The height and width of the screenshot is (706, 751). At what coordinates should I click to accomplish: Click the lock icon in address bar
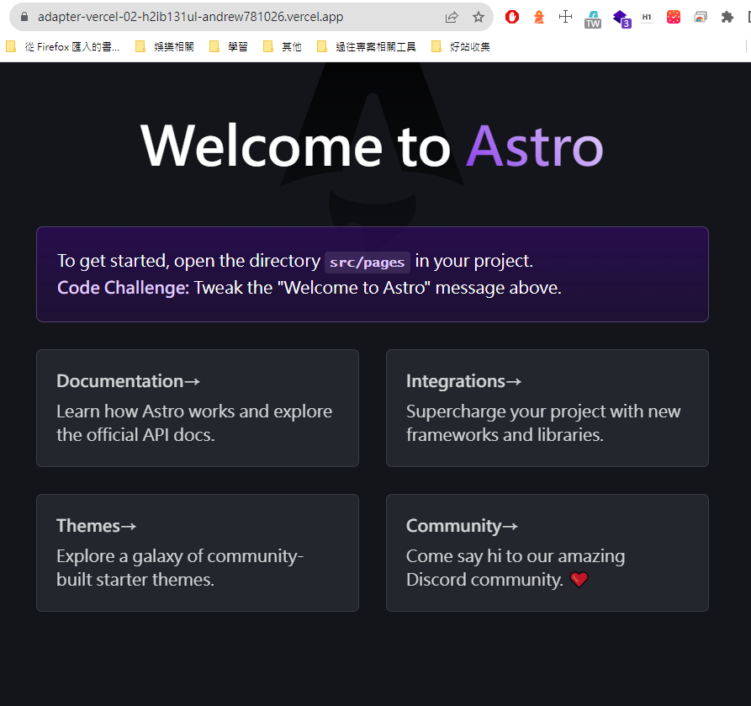coord(24,16)
